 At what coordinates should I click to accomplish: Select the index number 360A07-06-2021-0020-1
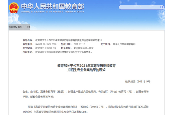pos(47,44)
